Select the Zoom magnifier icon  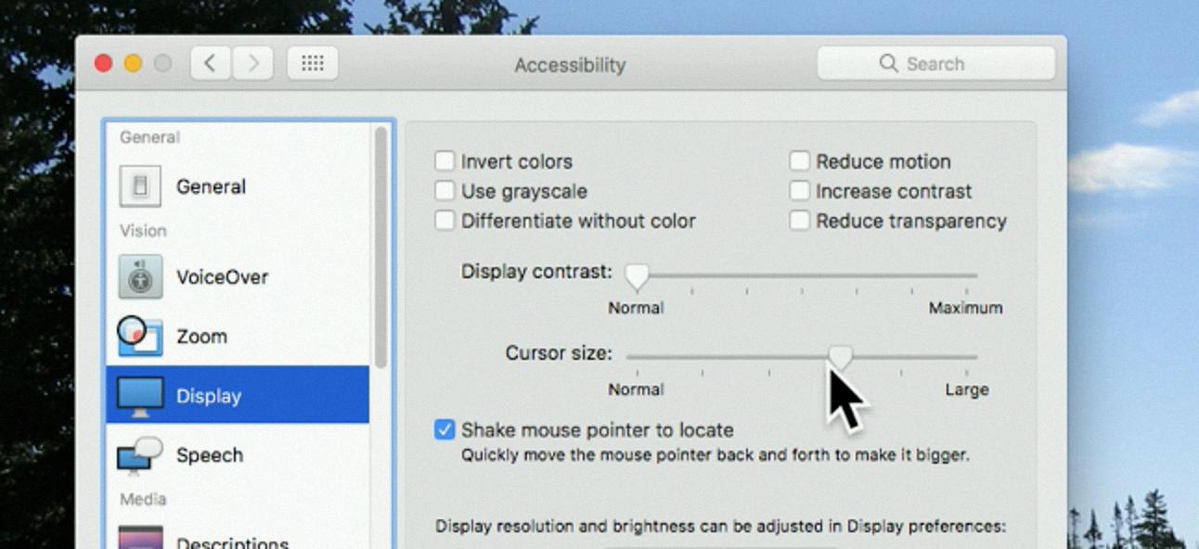140,337
